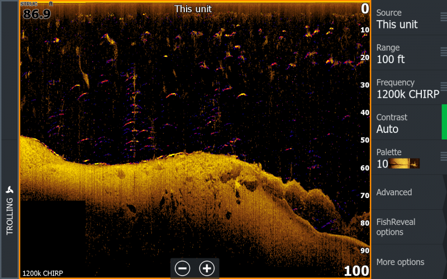Screen dimensions: 447x279
Task: Click the 50 depth scale marker
Action: pos(365,140)
